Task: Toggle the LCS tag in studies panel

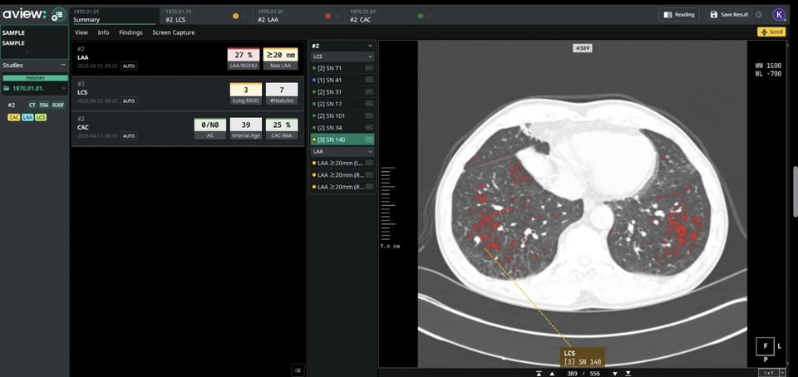Action: pos(41,117)
